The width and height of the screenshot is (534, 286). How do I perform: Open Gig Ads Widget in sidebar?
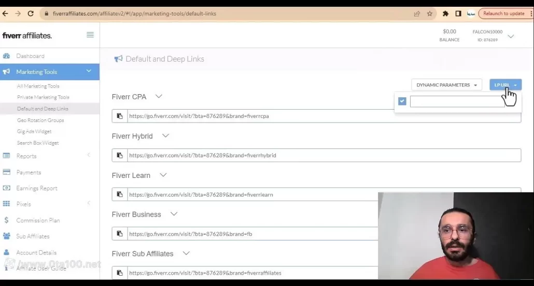point(34,131)
